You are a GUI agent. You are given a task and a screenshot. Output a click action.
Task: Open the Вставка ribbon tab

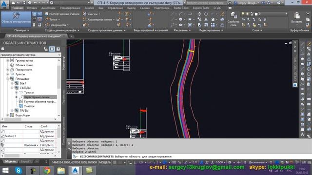[32, 8]
